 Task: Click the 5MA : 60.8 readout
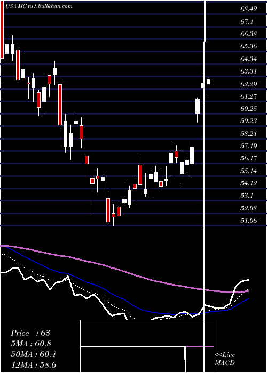point(31,344)
